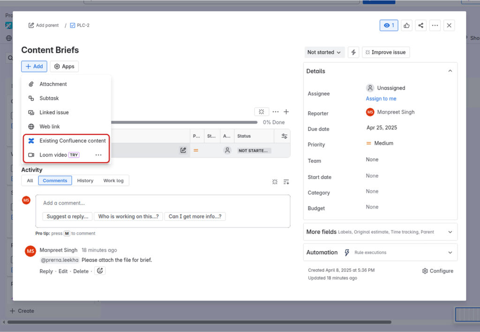
Task: Click Edit under the comment
Action: [63, 271]
